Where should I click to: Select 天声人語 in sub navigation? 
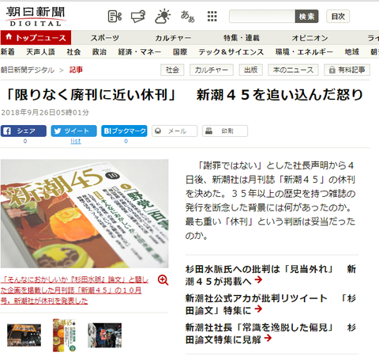(x=40, y=51)
